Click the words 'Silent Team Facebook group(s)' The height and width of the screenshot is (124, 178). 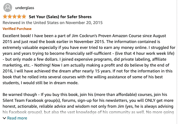[31, 100]
